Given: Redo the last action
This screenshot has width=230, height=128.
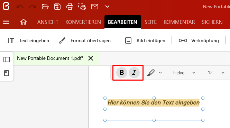Looking at the screenshot, I should (x=33, y=7).
